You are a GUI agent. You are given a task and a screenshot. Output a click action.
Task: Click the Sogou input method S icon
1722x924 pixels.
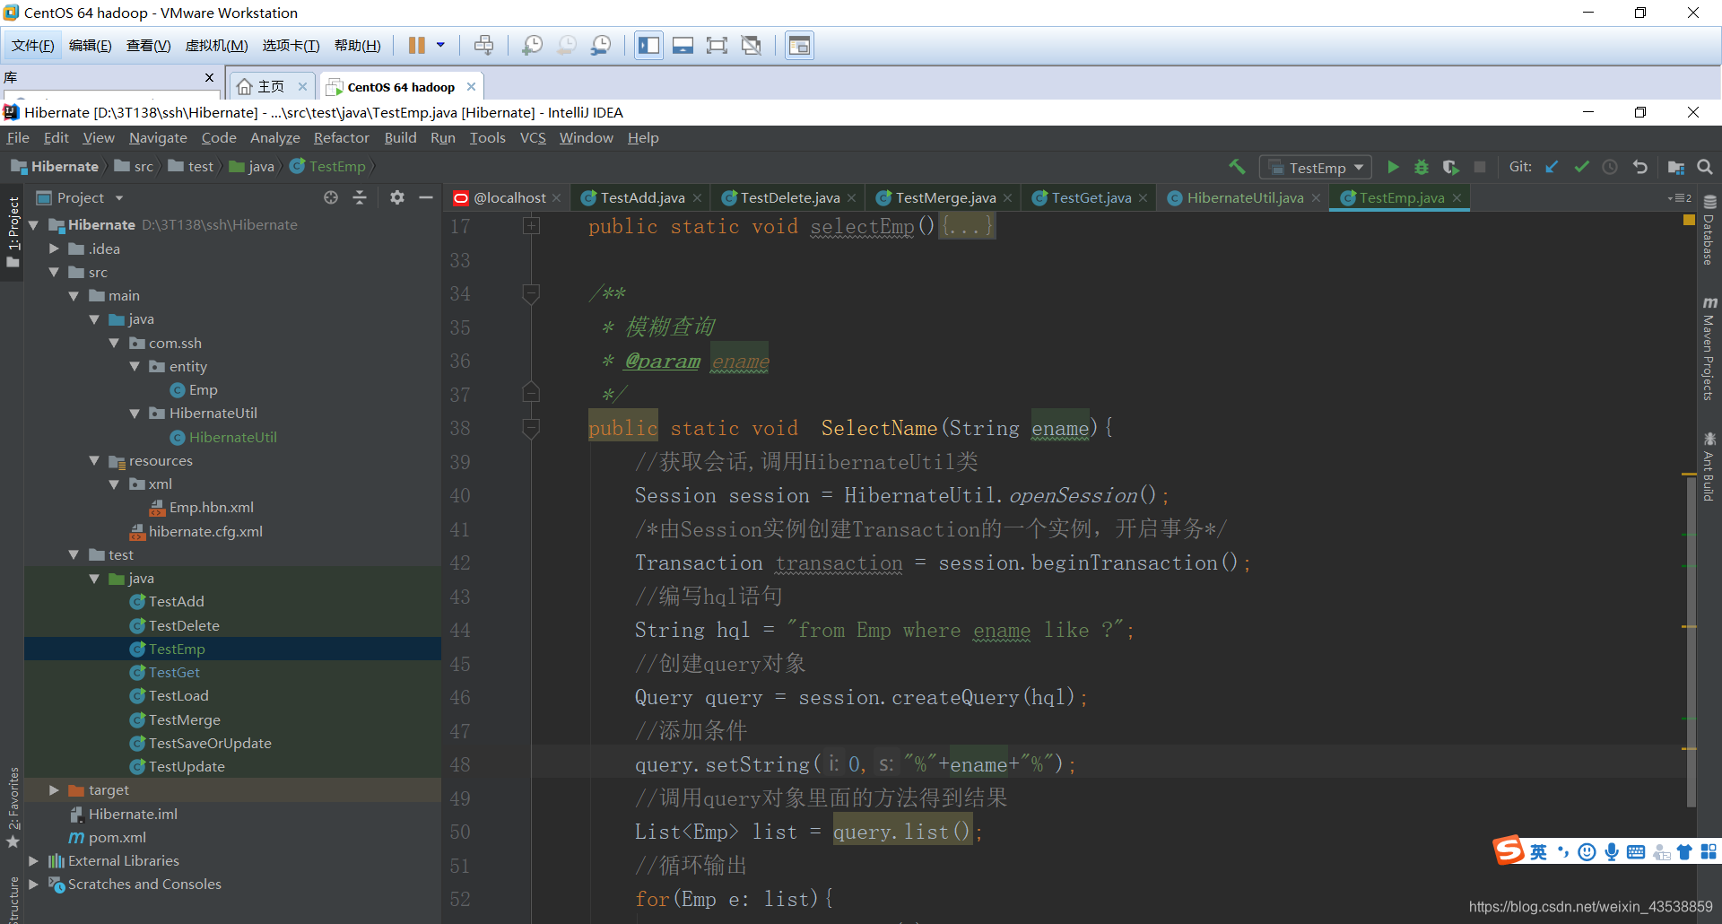point(1509,850)
